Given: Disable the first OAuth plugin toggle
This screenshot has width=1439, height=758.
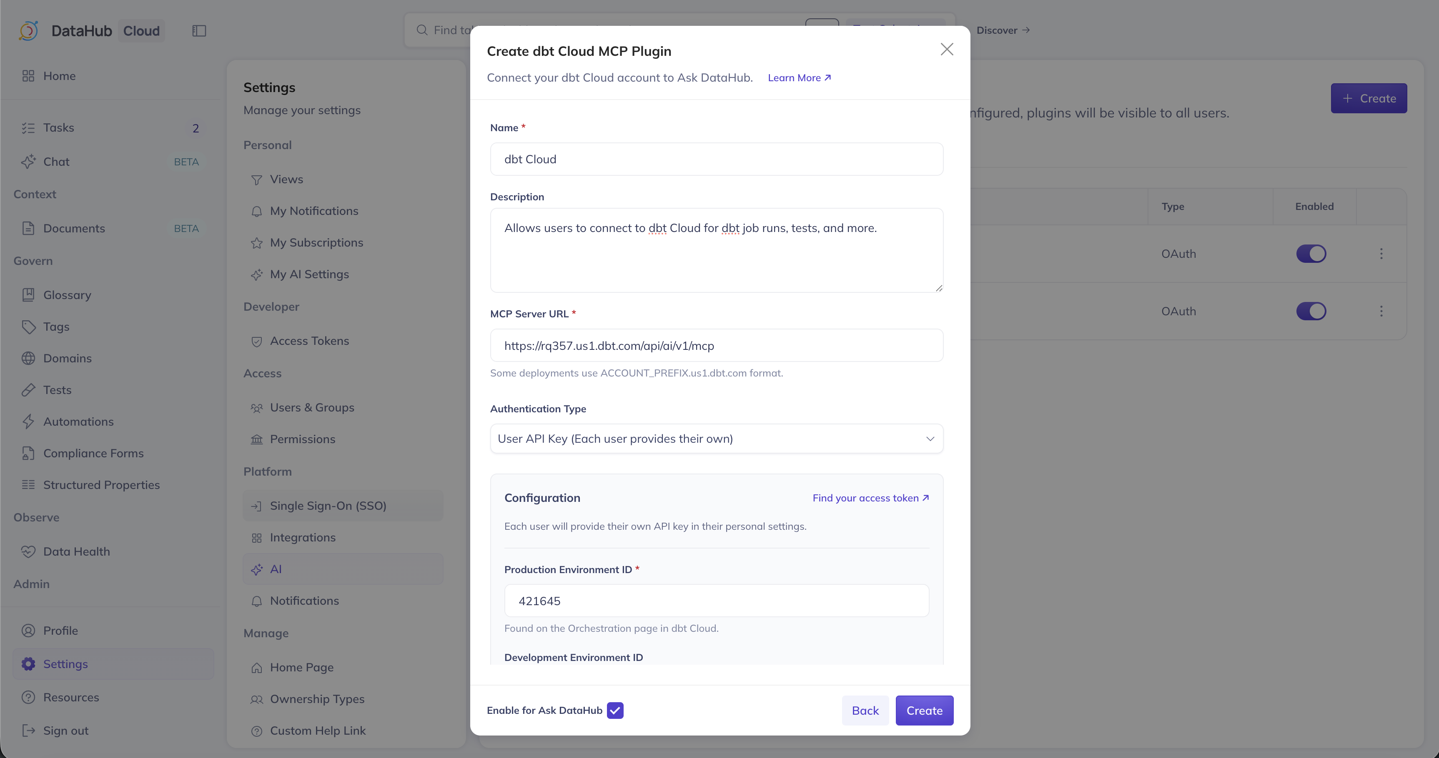Looking at the screenshot, I should [x=1311, y=253].
